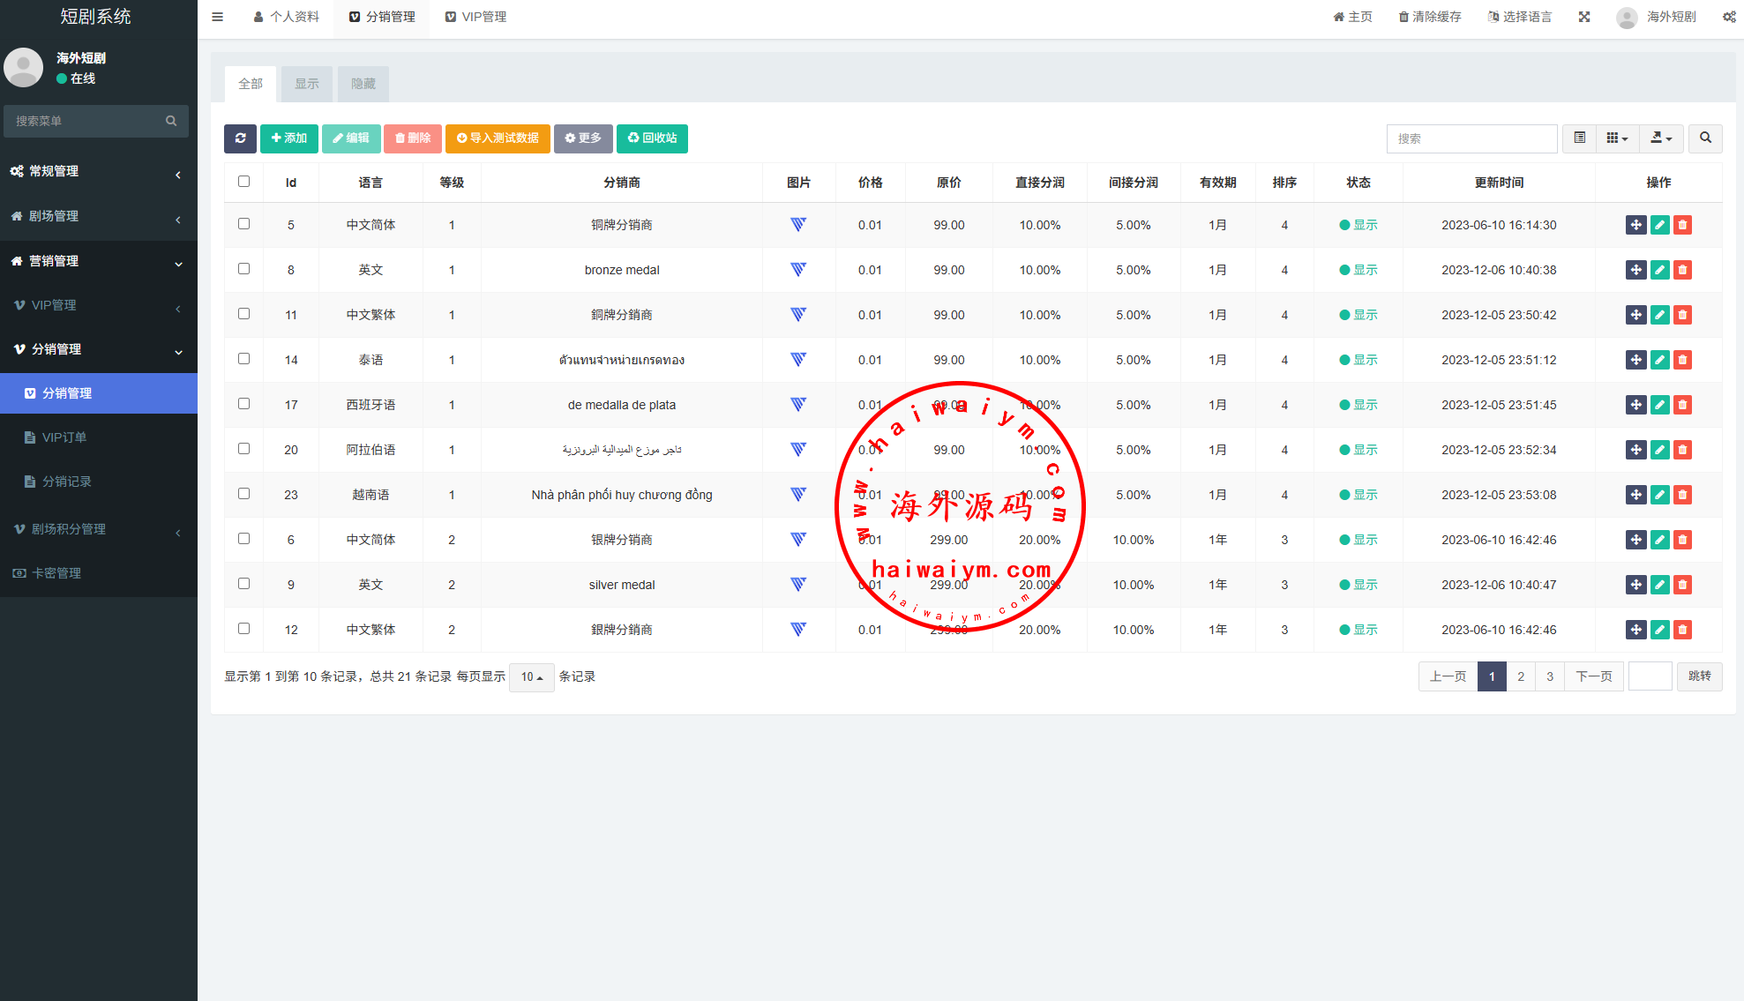Click the 搜索 input field above table
This screenshot has height=1001, width=1744.
[1471, 138]
